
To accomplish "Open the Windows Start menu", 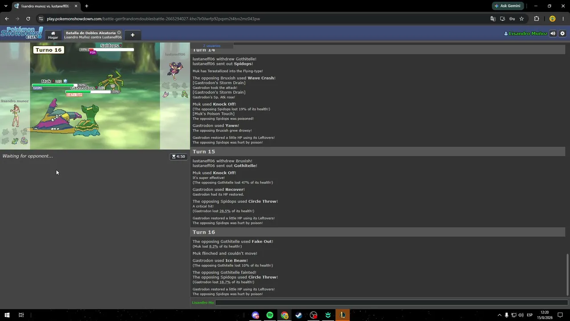I will (x=7, y=315).
